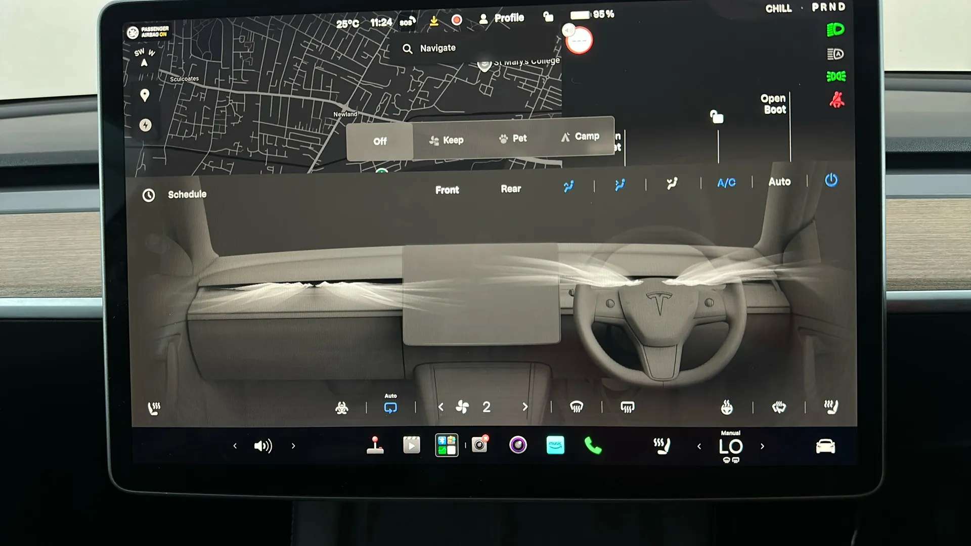
Task: Toggle Bioweapon Defense Mode
Action: (342, 407)
